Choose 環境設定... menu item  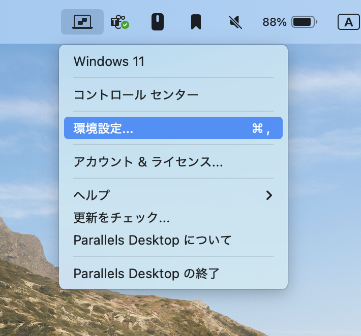[x=173, y=128]
